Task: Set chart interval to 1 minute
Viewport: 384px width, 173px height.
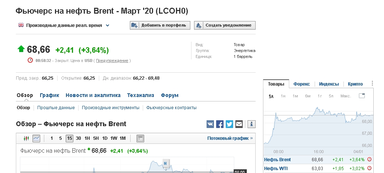Action: 52,138
